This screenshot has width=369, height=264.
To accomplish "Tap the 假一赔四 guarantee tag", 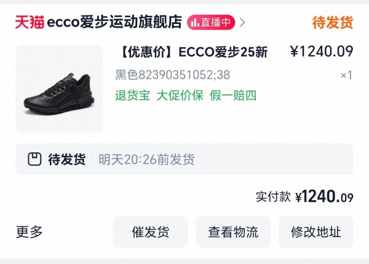I will point(232,95).
